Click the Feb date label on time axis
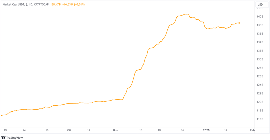 (252, 130)
